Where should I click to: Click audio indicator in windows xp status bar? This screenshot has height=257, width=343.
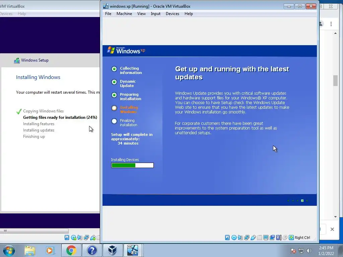point(240,238)
